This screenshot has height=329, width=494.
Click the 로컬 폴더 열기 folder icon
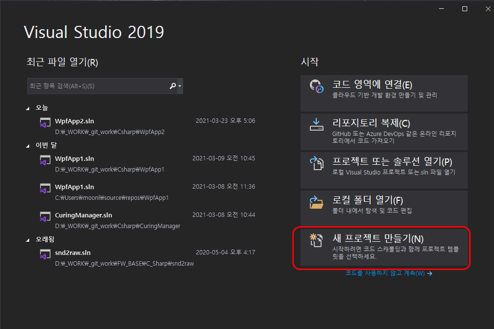point(316,202)
